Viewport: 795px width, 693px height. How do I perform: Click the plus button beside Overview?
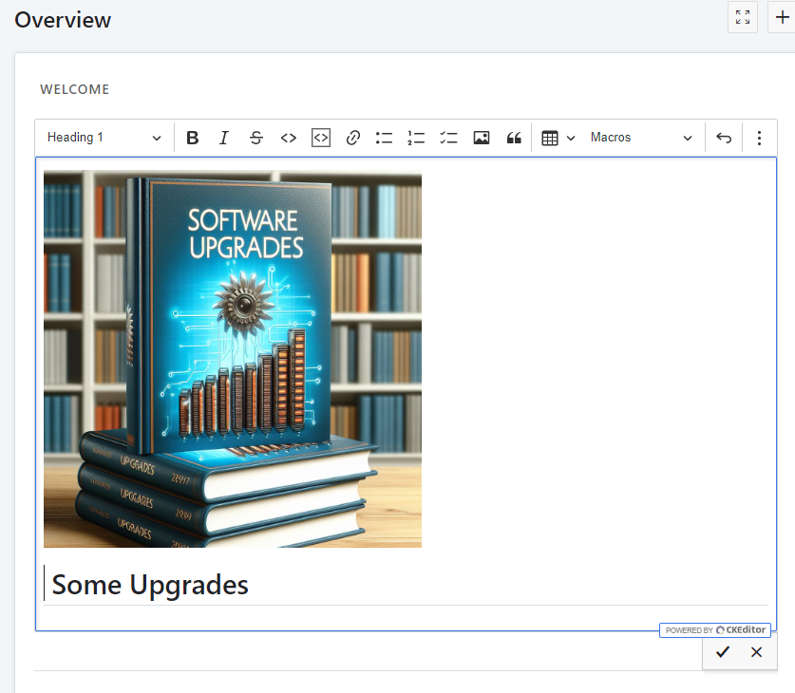782,17
